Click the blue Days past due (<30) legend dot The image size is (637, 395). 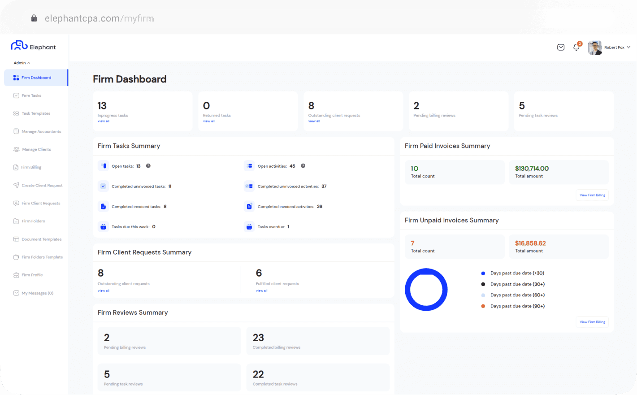pyautogui.click(x=483, y=273)
